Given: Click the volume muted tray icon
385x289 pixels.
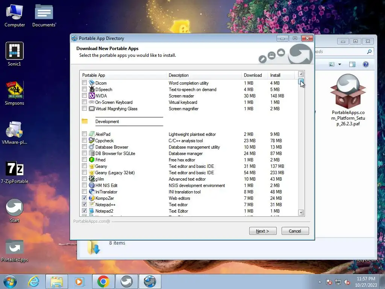Looking at the screenshot, I should coord(347,282).
